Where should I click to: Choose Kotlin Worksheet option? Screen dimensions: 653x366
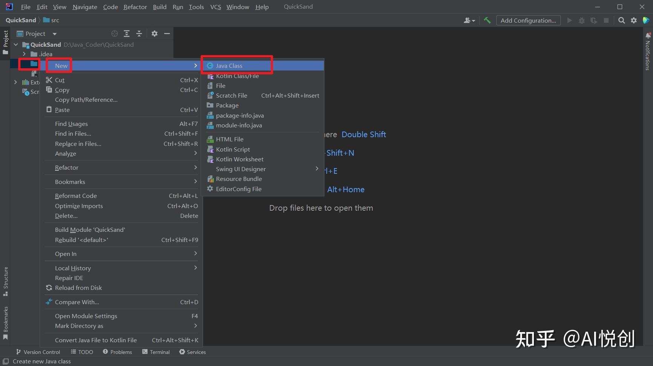tap(263, 159)
